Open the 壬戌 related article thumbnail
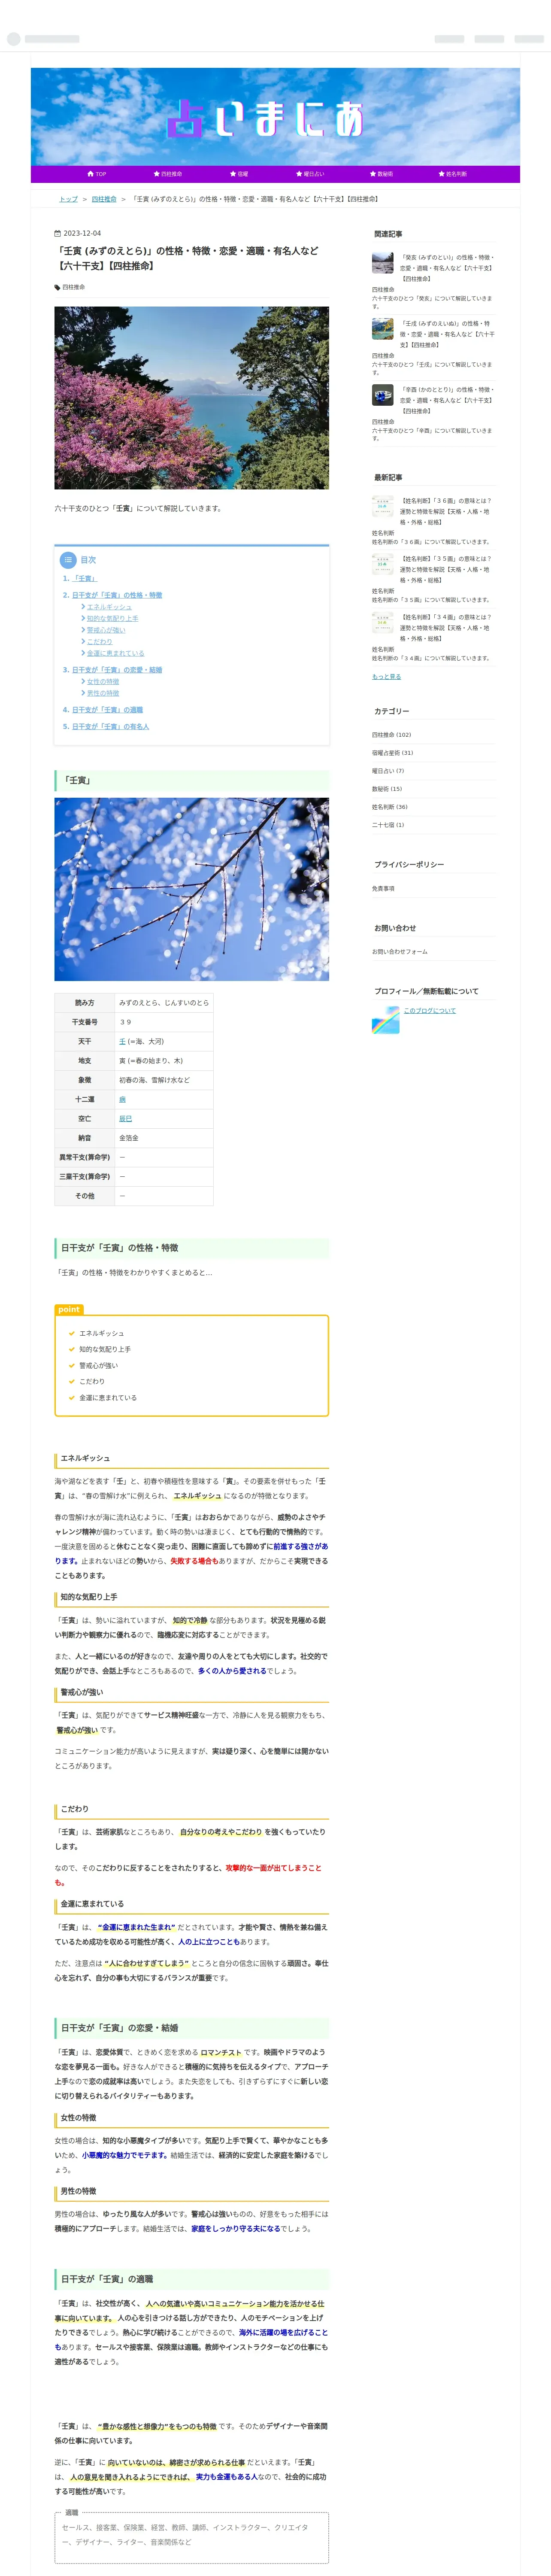 click(x=382, y=329)
